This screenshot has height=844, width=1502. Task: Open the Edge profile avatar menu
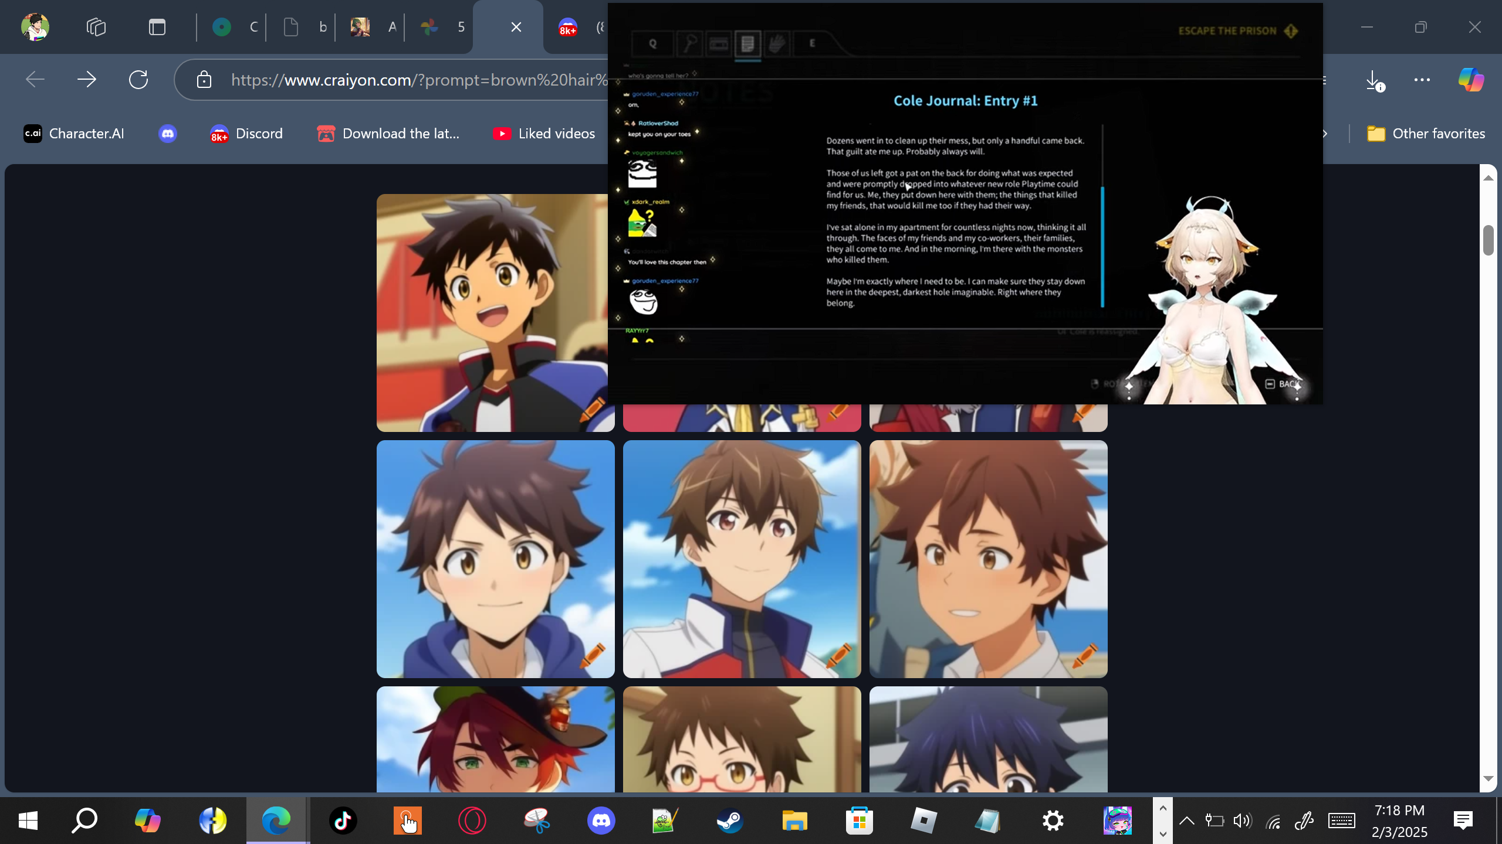pos(35,27)
